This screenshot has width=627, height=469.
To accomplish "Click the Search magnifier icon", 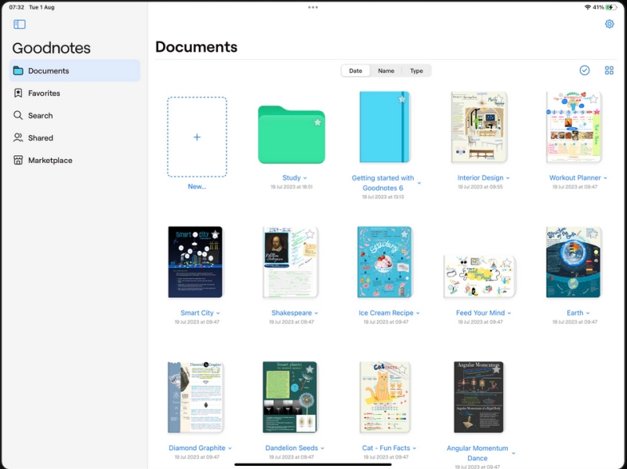I will click(x=18, y=115).
